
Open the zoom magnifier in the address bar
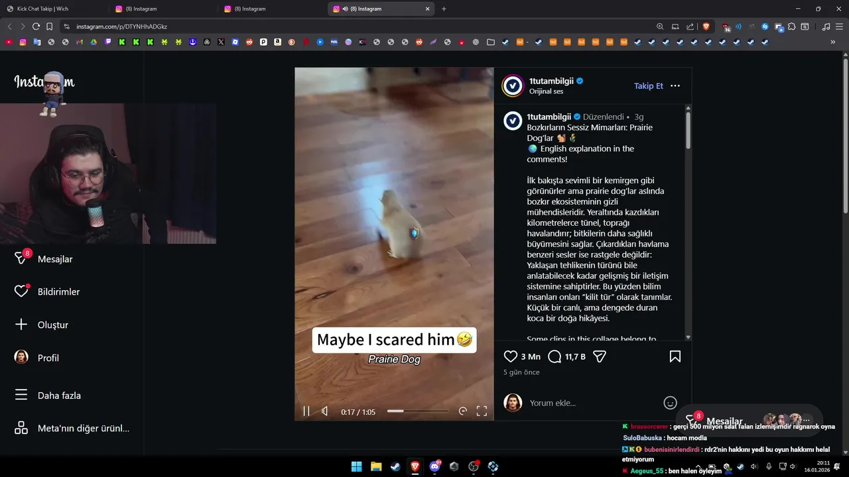click(660, 26)
